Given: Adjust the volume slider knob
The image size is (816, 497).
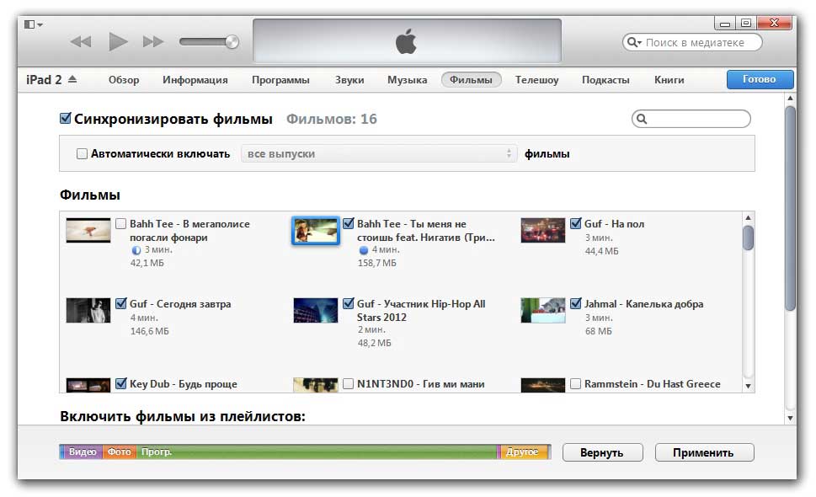Looking at the screenshot, I should point(232,41).
